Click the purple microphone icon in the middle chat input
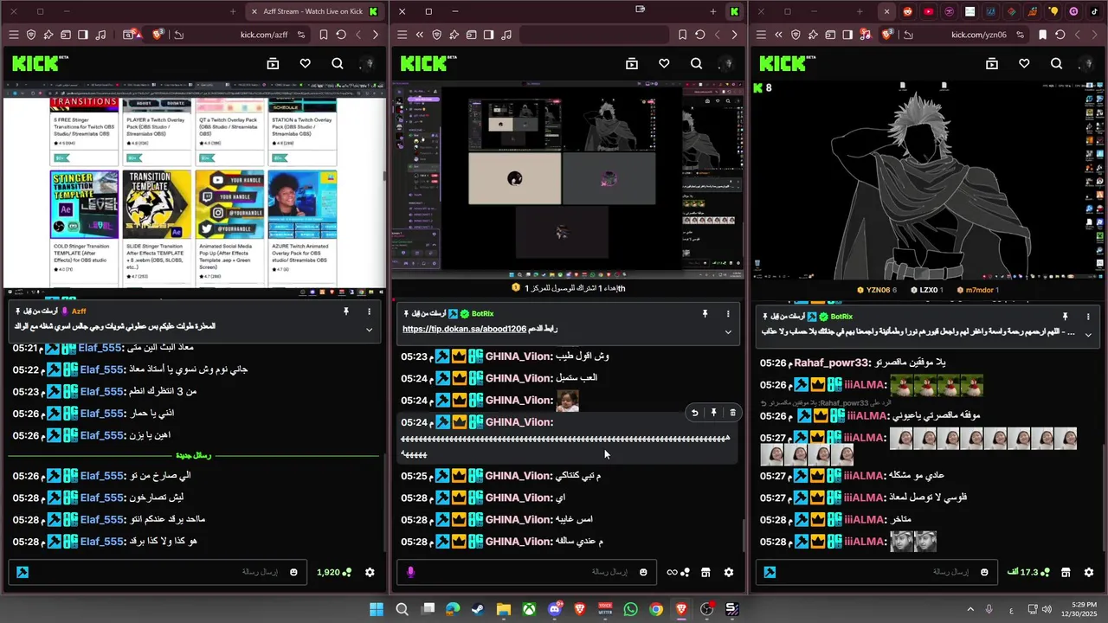The height and width of the screenshot is (623, 1108). [410, 572]
